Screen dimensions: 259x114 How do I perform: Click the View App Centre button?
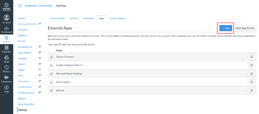point(245,28)
